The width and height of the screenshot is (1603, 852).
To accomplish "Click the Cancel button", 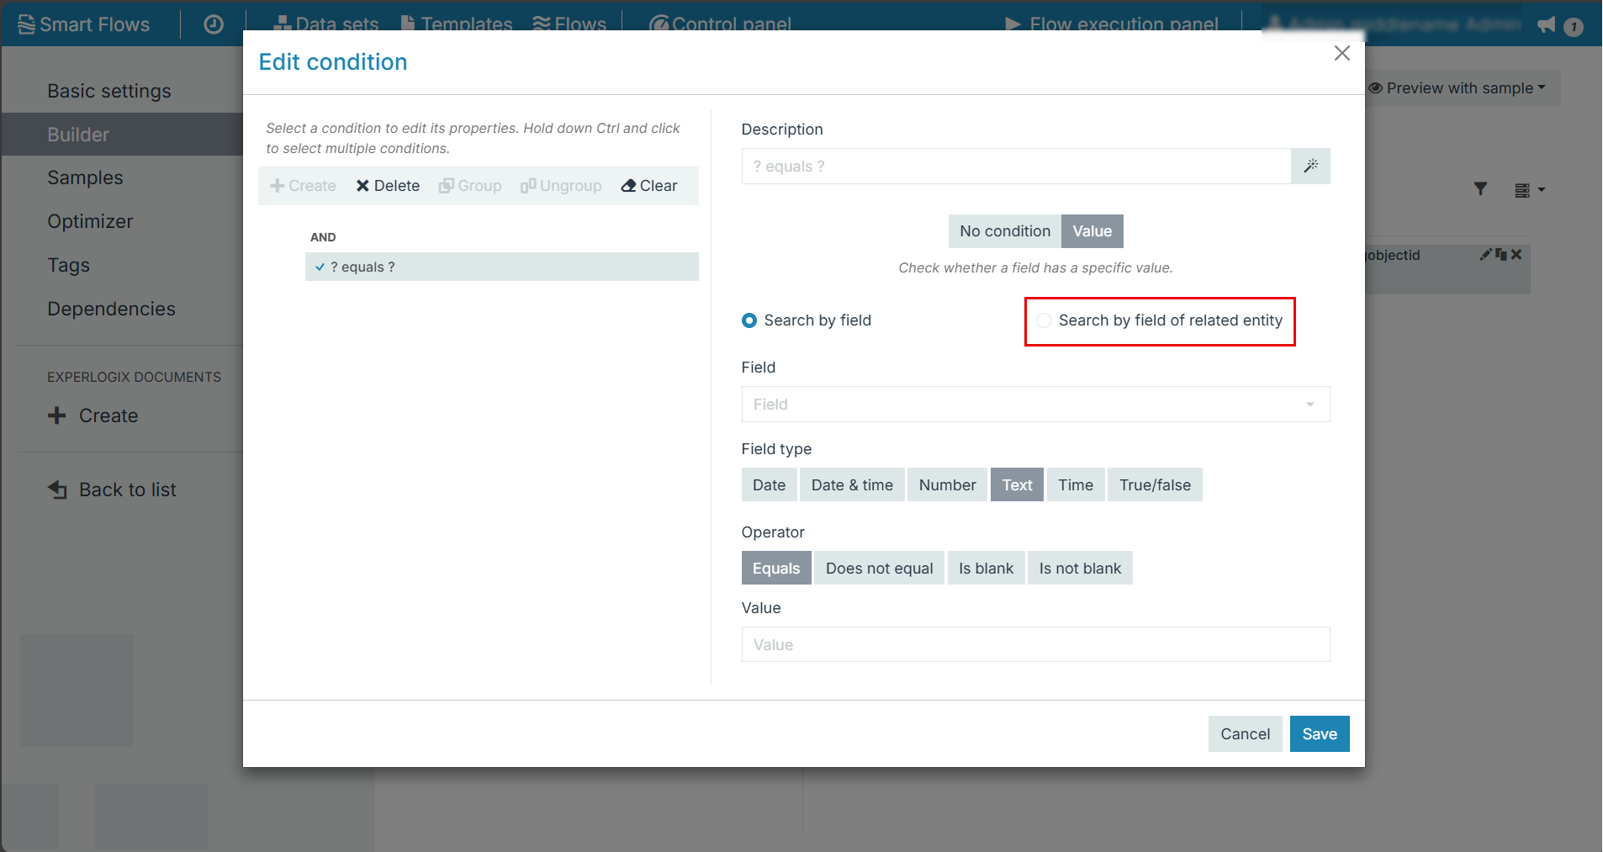I will click(1245, 734).
